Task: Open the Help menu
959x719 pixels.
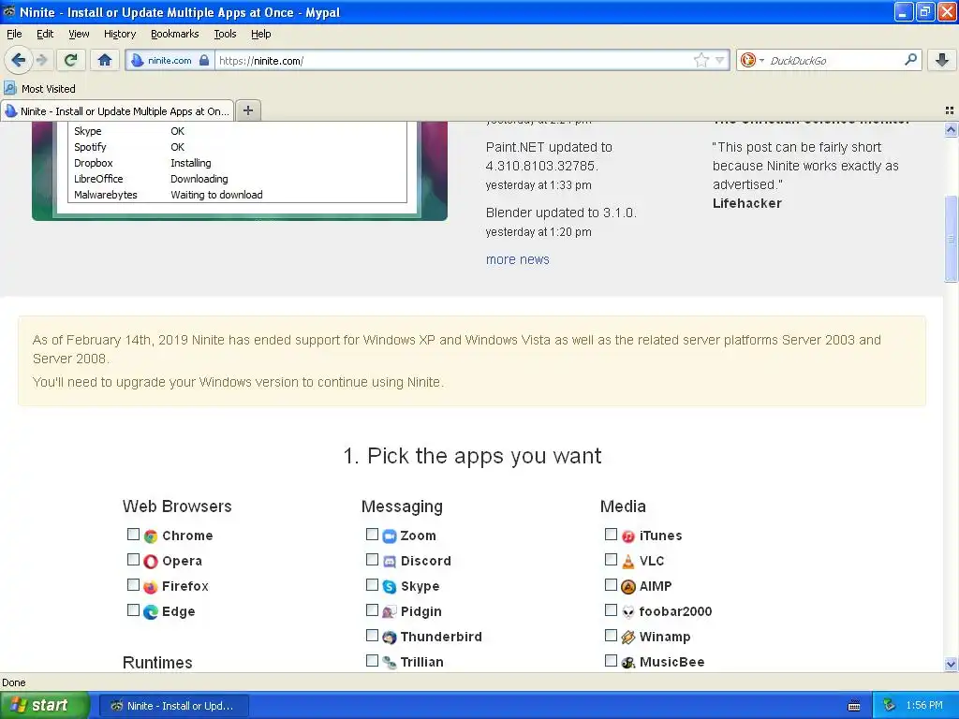Action: [260, 34]
